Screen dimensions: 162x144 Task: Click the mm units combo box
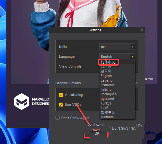pos(117,47)
